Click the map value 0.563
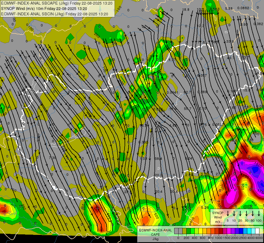Image resolution: width=264 pixels, height=243 pixels. (x=215, y=9)
